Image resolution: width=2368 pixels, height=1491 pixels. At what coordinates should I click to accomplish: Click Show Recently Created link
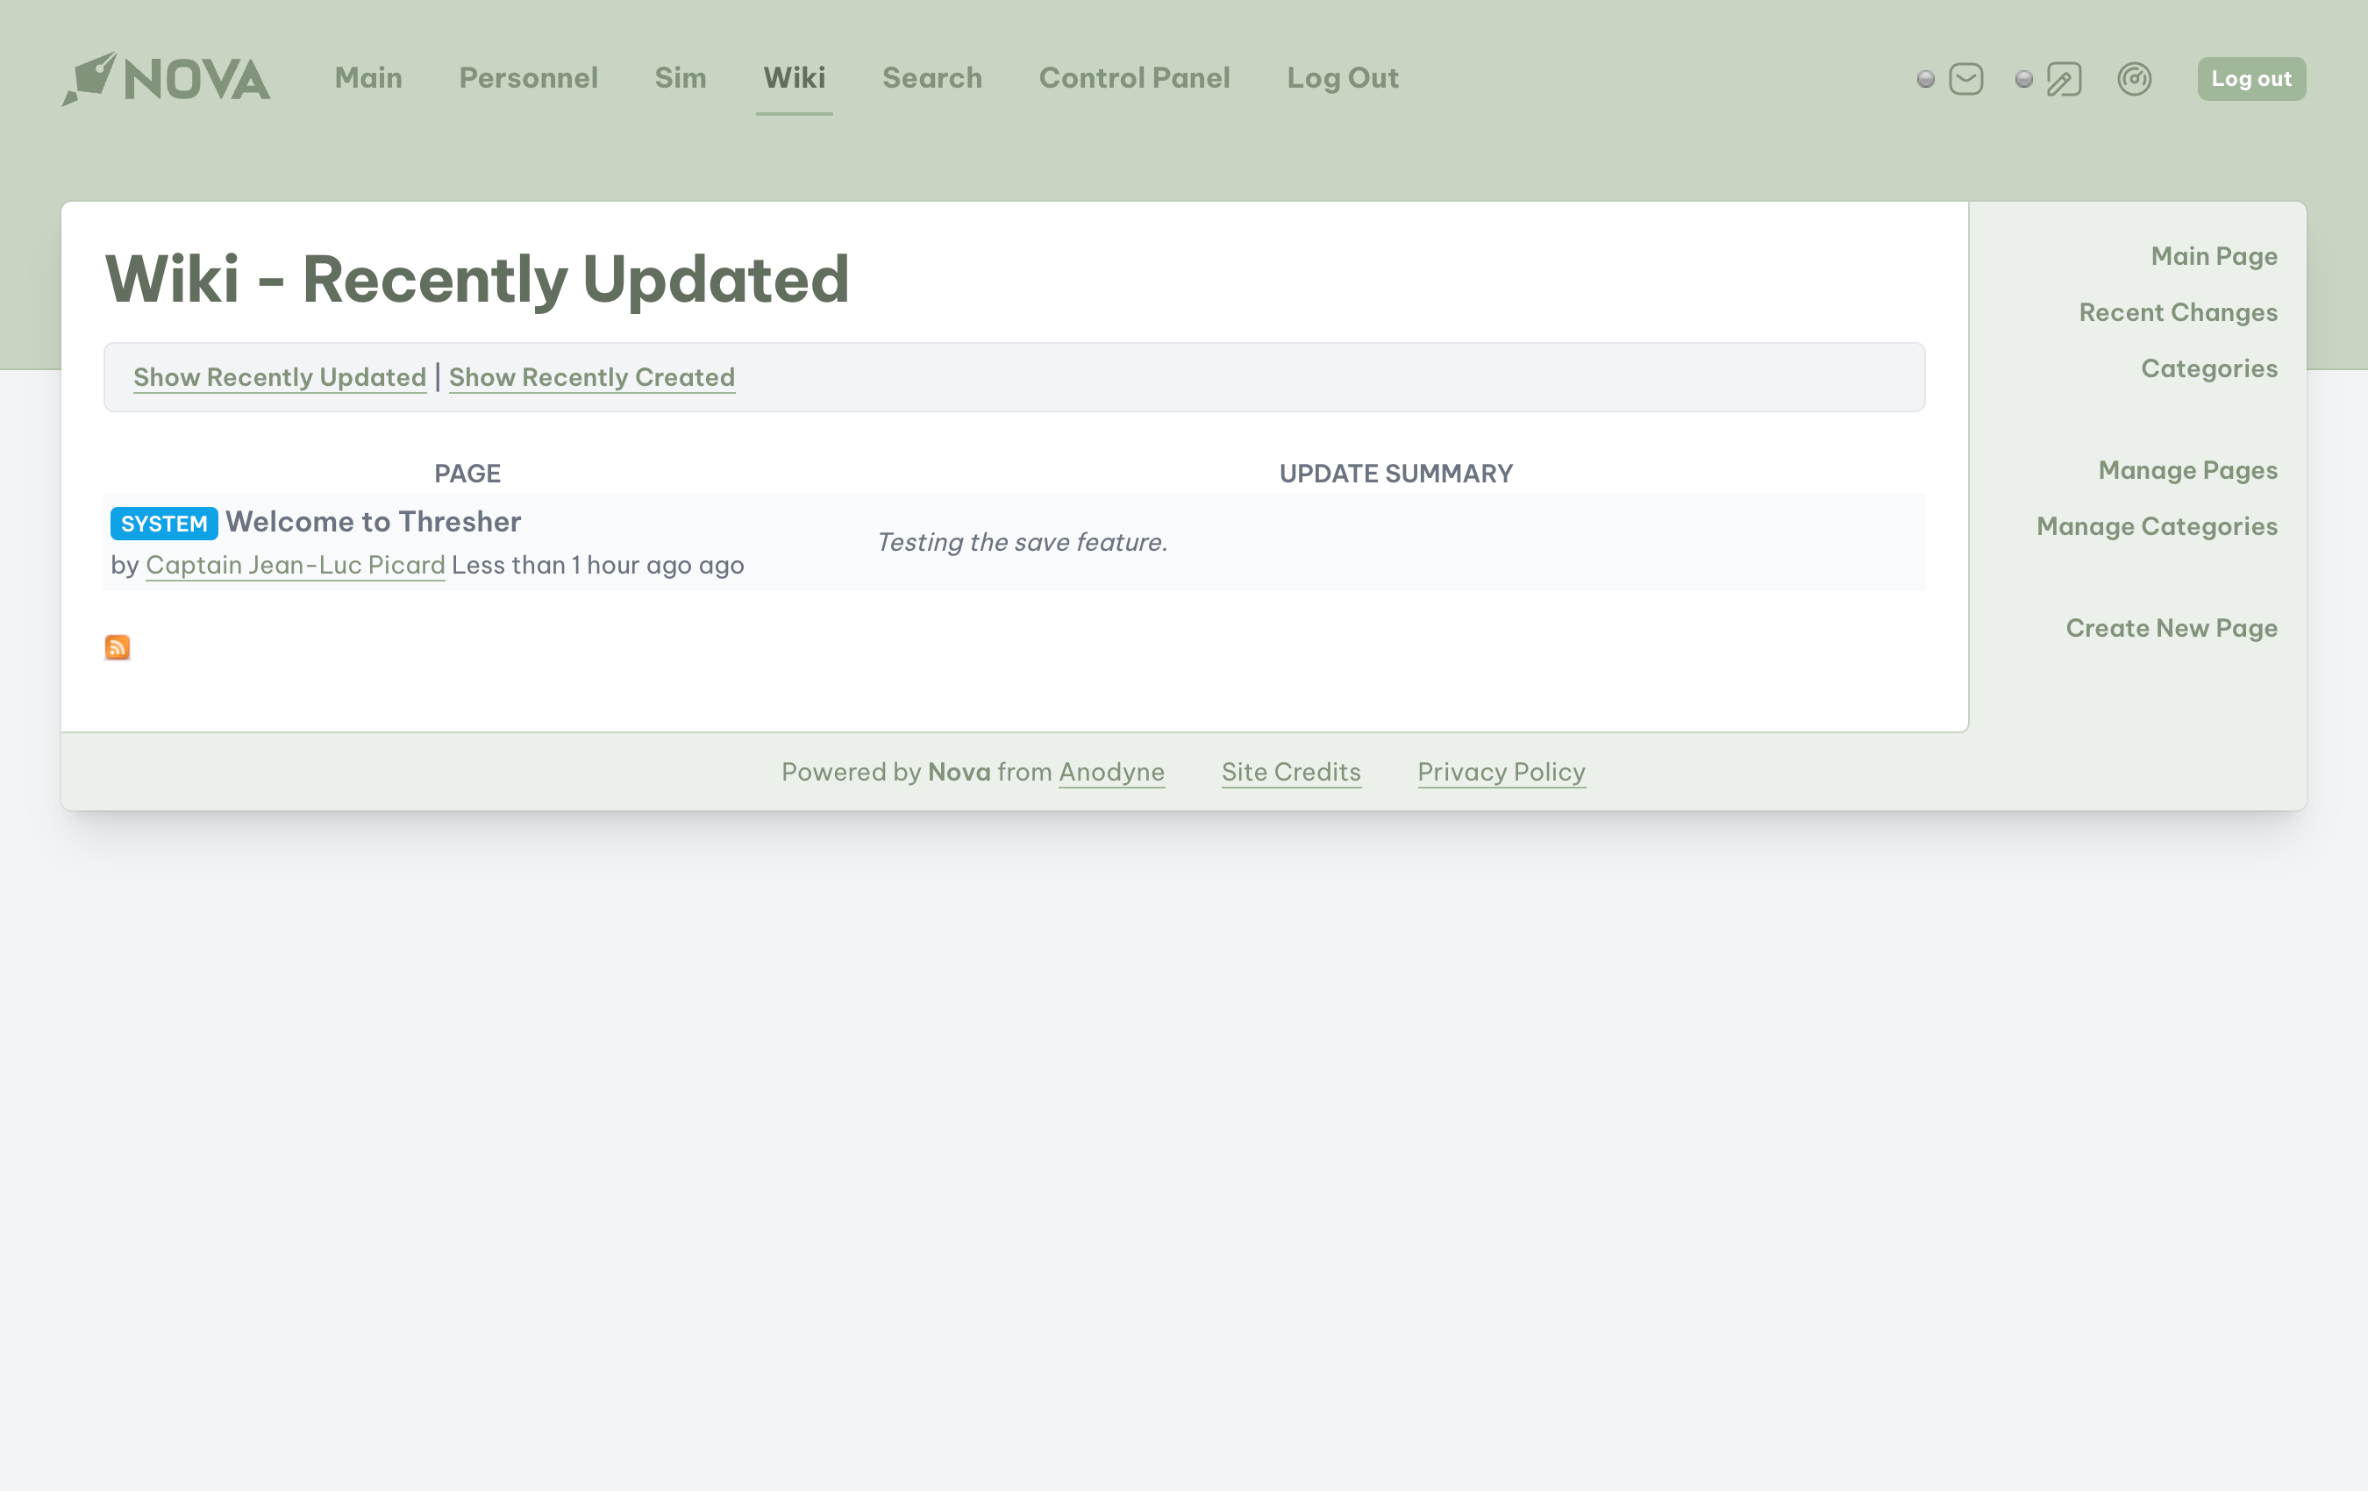pos(592,376)
